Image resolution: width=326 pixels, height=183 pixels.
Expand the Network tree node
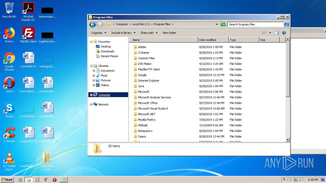coord(91,105)
